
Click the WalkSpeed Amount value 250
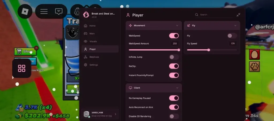click(x=174, y=43)
